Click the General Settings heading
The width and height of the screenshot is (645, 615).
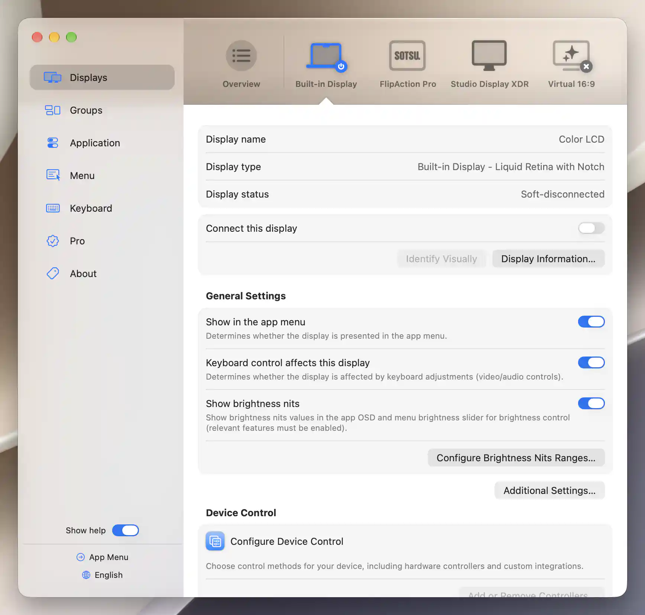click(246, 296)
